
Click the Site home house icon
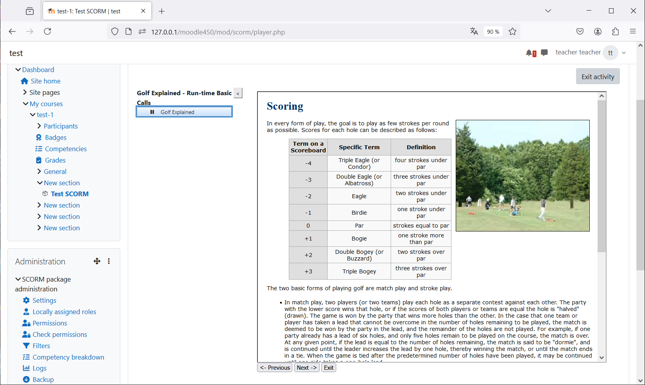[24, 81]
